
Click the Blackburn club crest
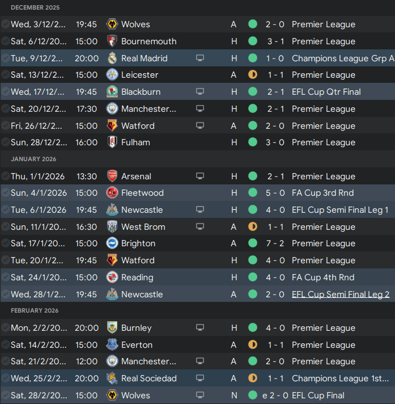click(x=112, y=92)
